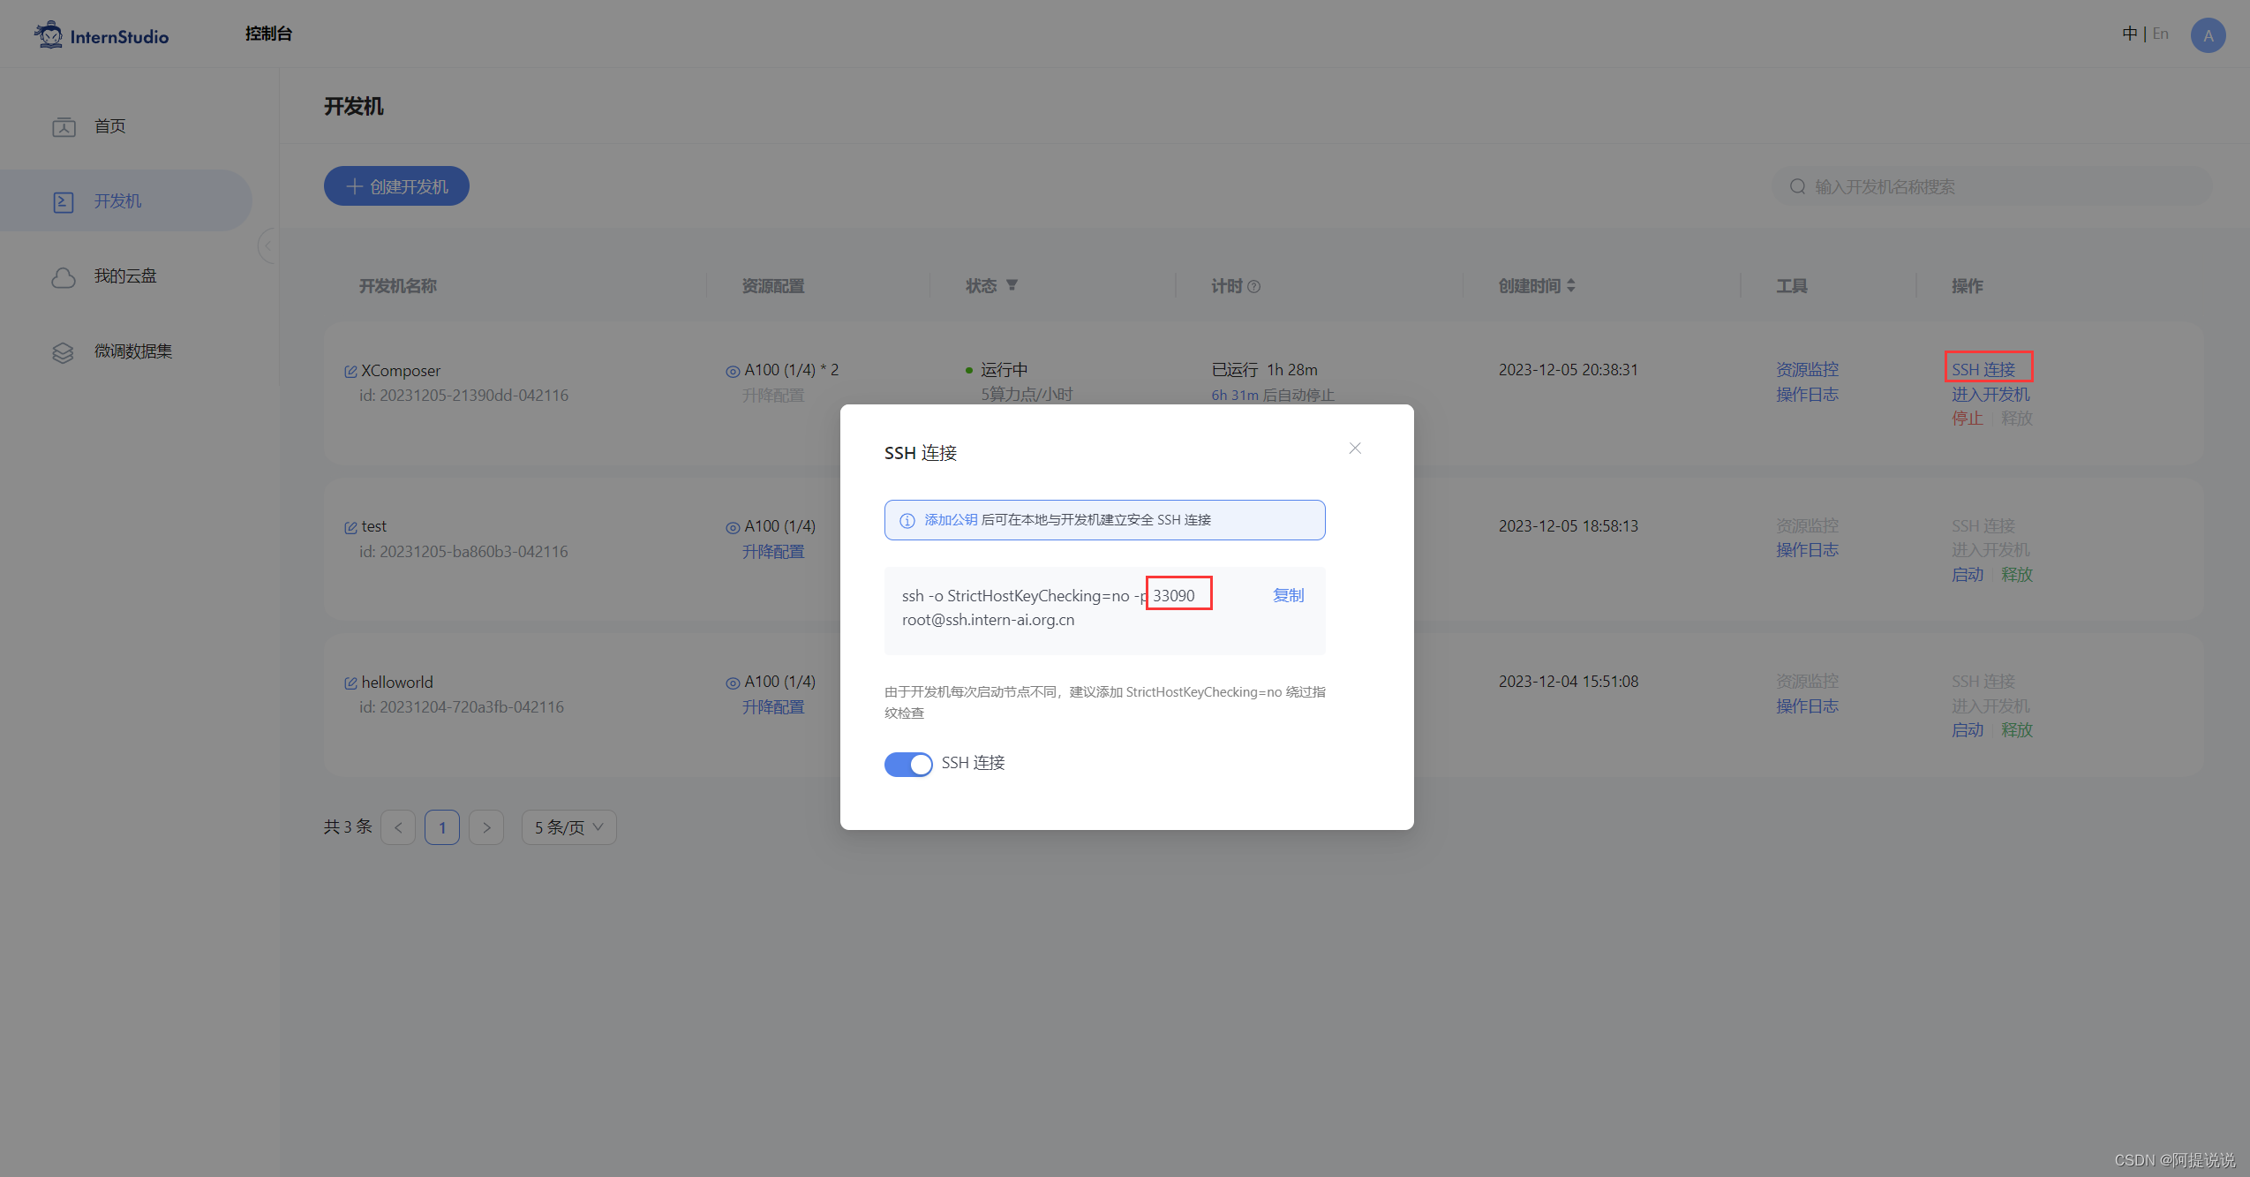Select page 1 in pagination
The image size is (2250, 1177).
[x=442, y=827]
